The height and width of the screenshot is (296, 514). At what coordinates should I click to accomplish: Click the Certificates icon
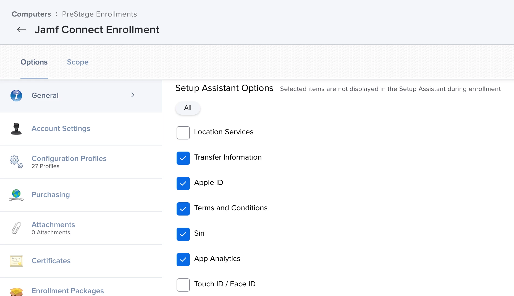point(16,261)
